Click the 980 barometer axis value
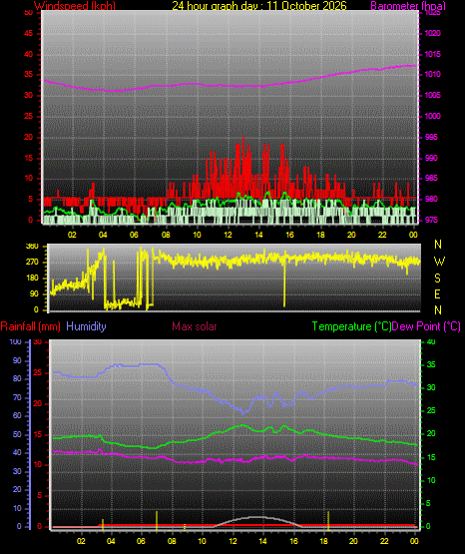Viewport: 465px width, 554px height. point(431,199)
